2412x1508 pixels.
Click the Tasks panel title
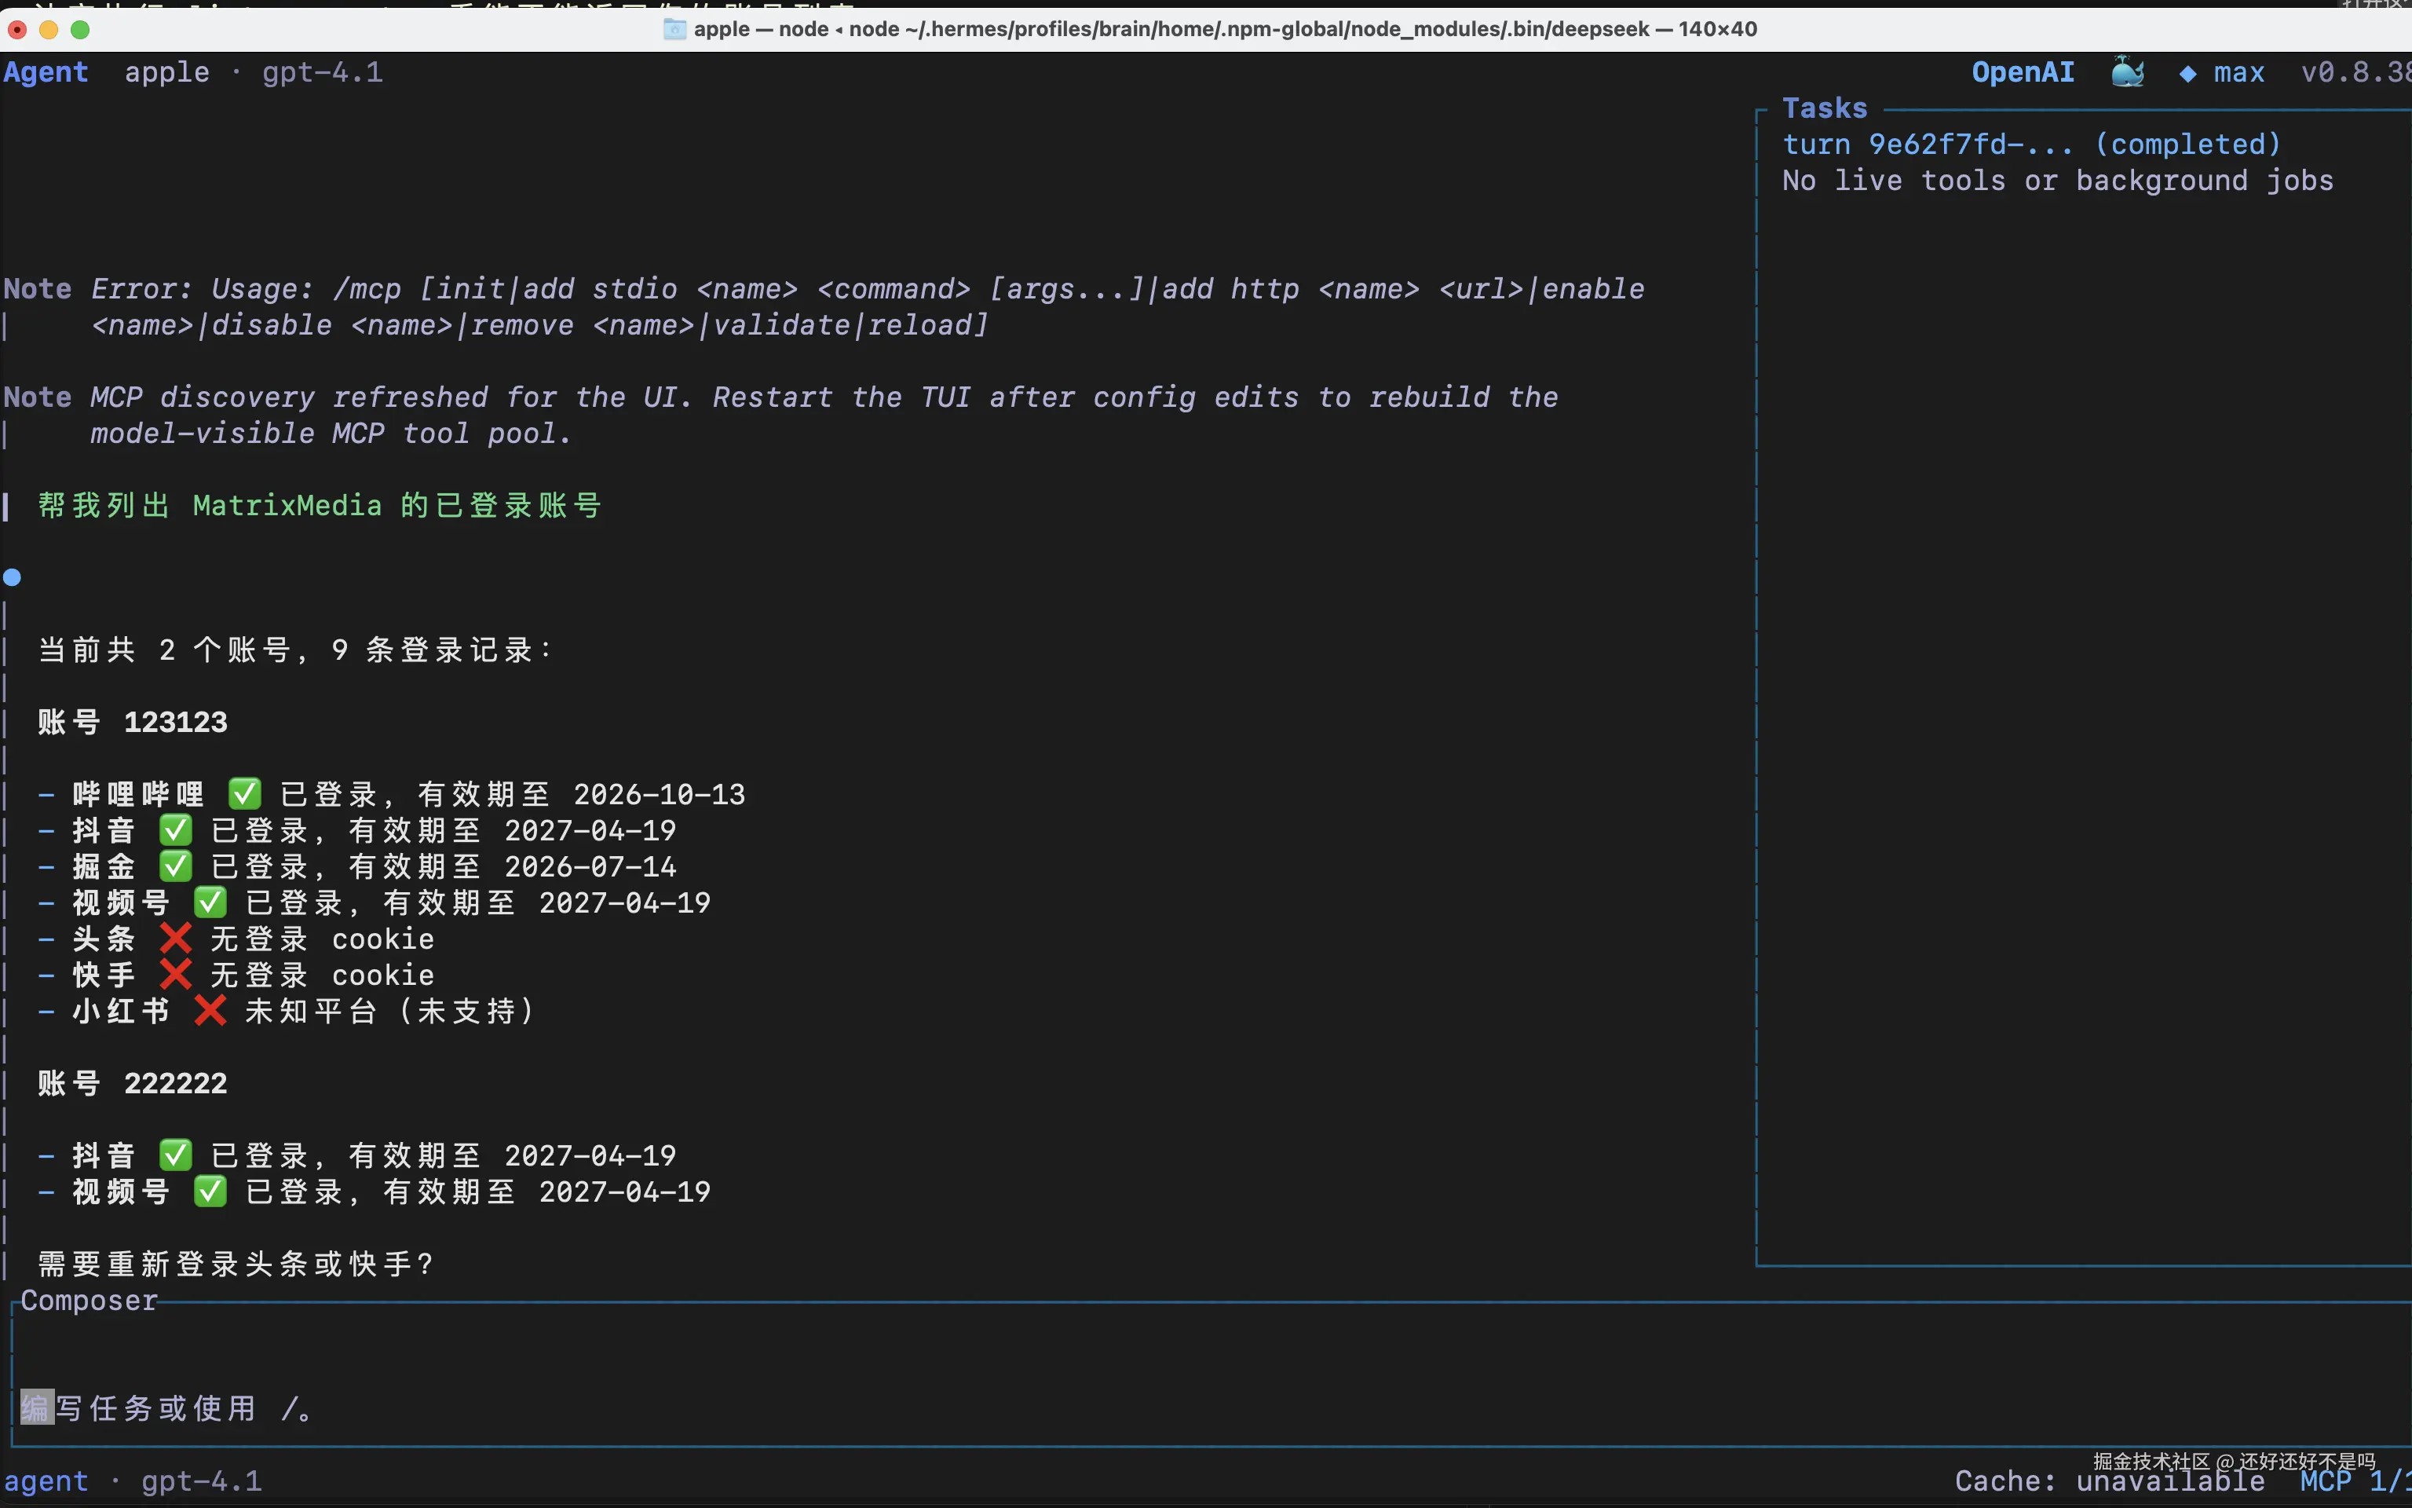click(x=1824, y=108)
